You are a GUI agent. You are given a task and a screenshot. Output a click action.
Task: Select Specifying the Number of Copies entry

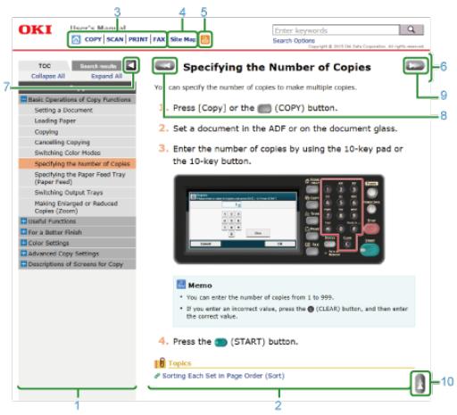[x=78, y=163]
